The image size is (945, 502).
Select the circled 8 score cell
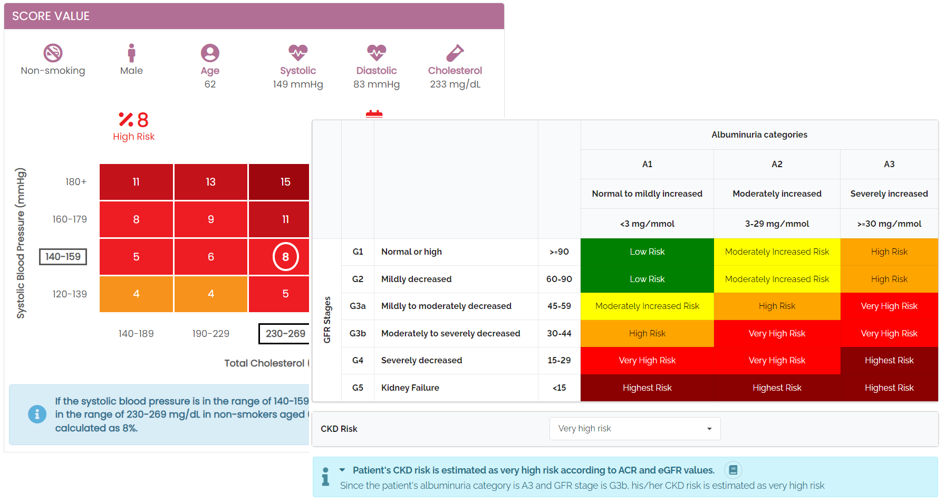285,257
